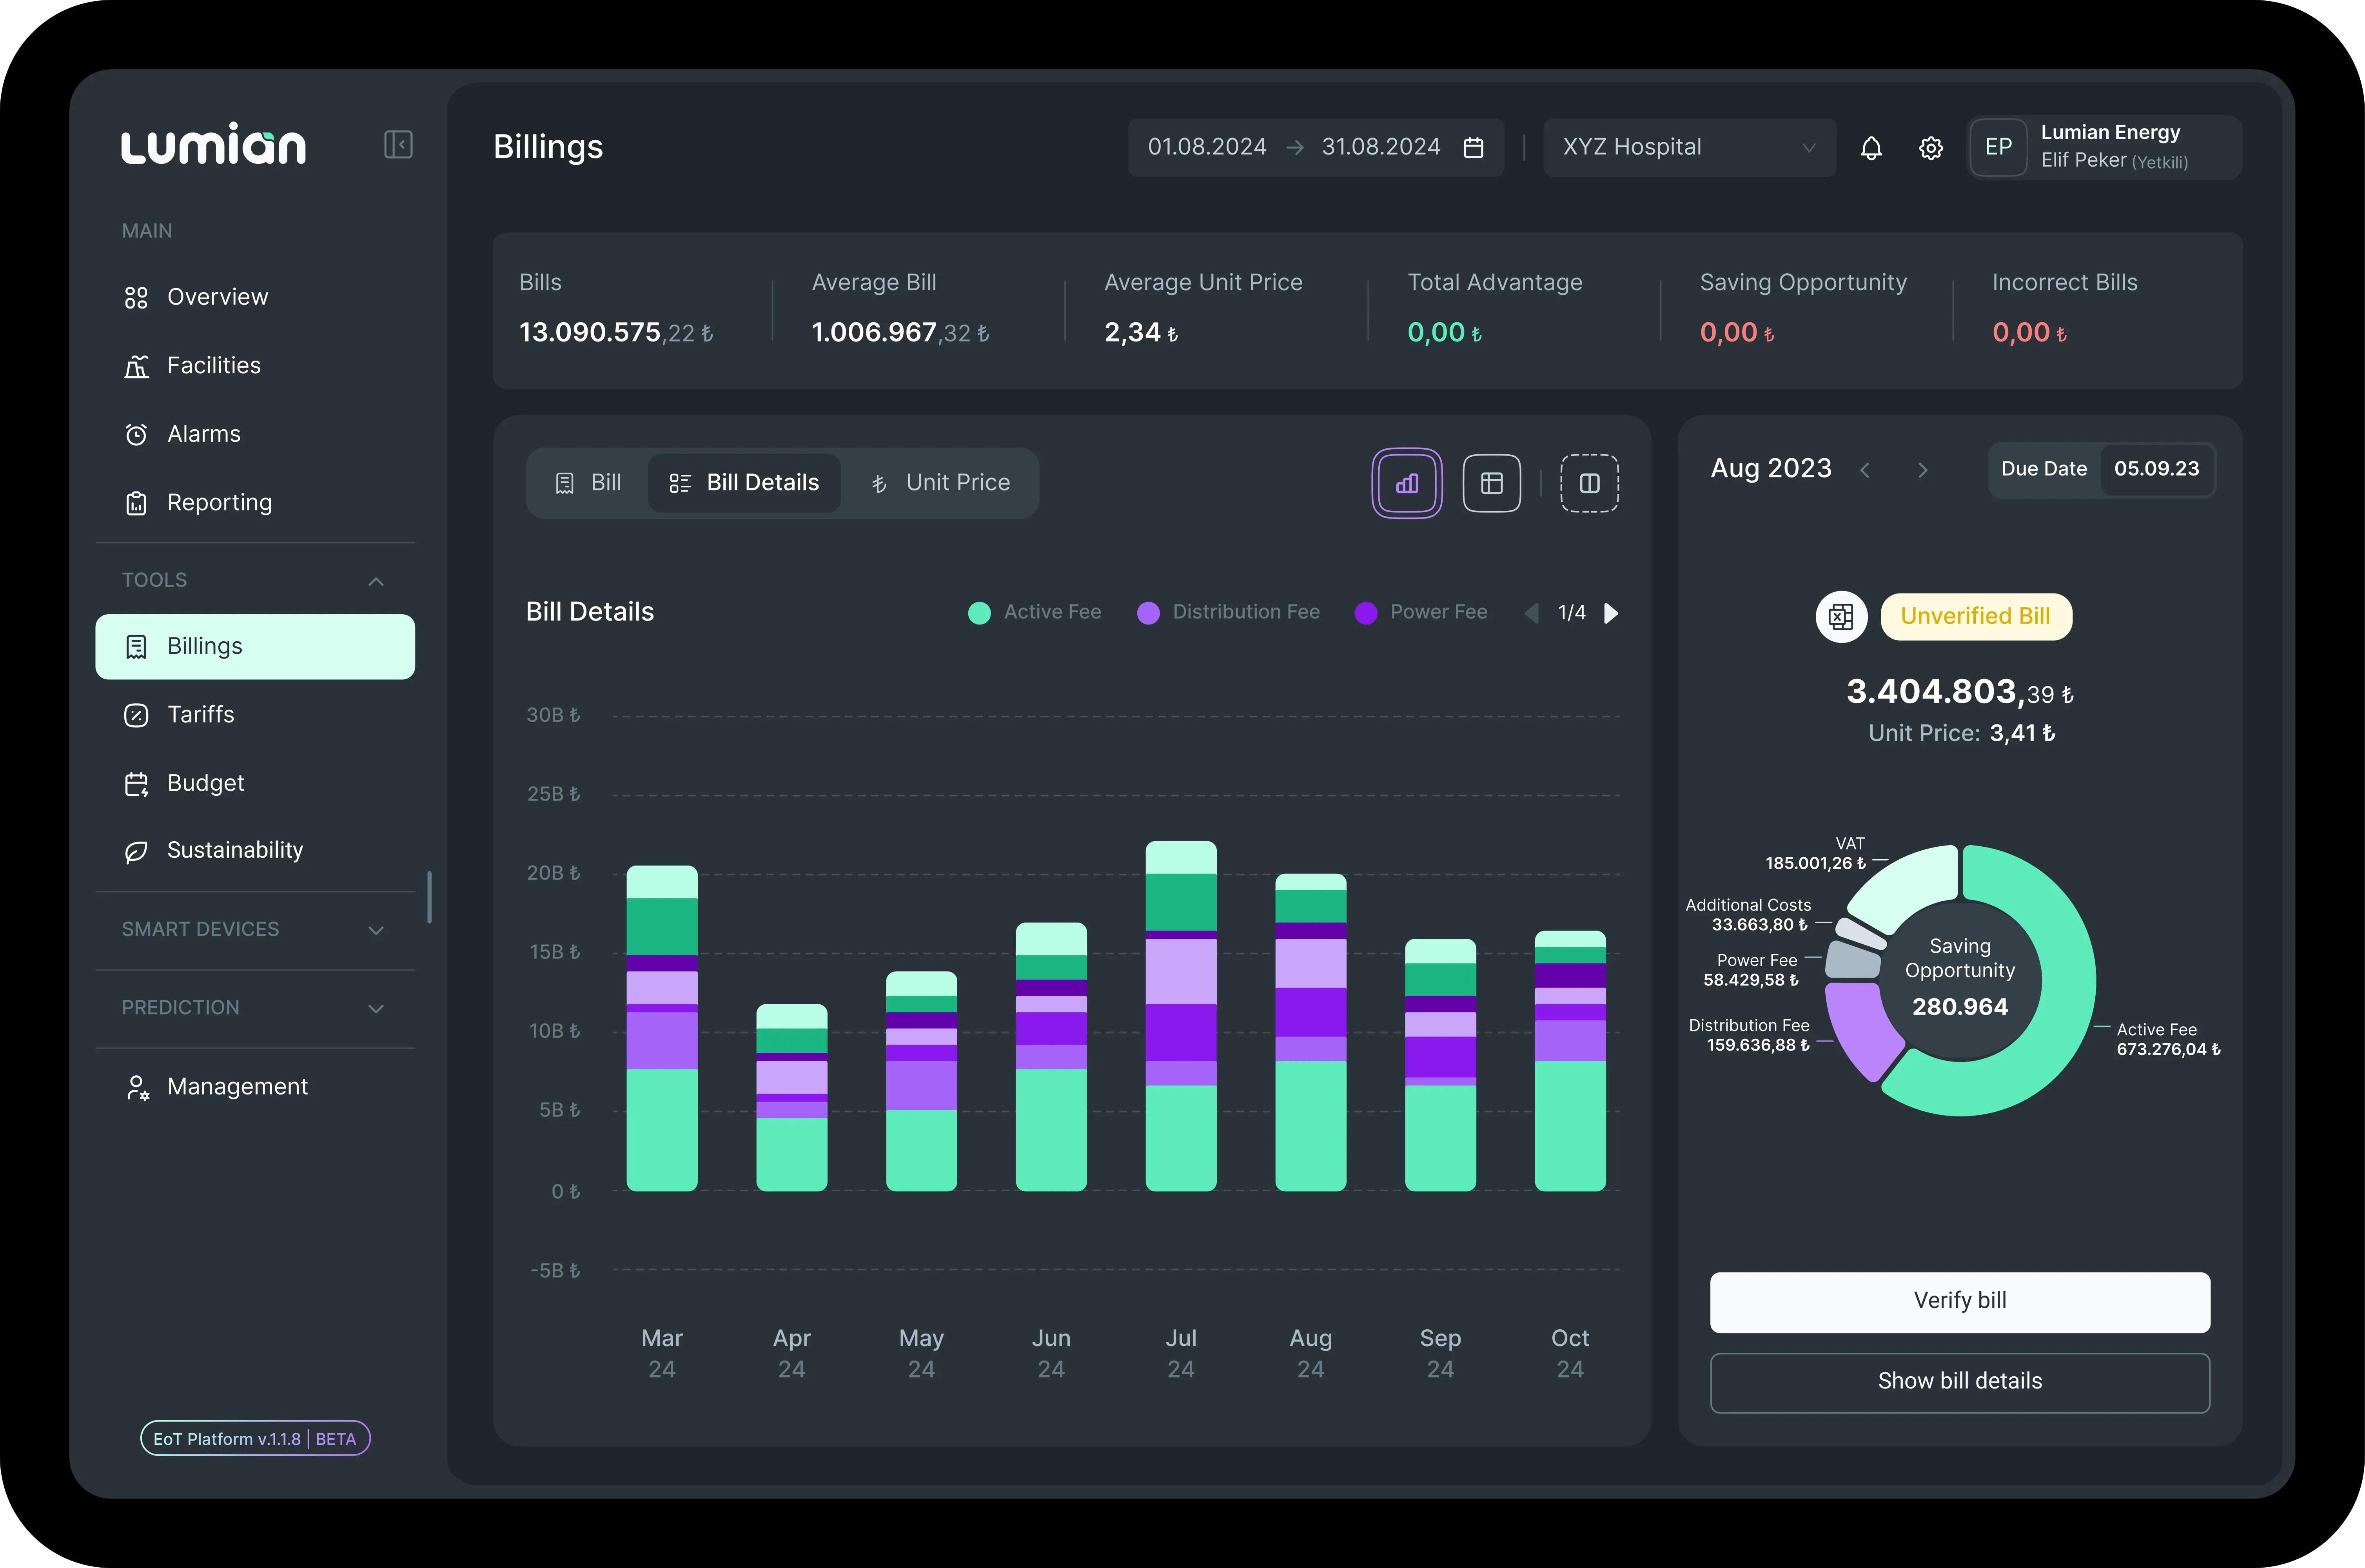Select the Unit Price tab

pyautogui.click(x=940, y=483)
